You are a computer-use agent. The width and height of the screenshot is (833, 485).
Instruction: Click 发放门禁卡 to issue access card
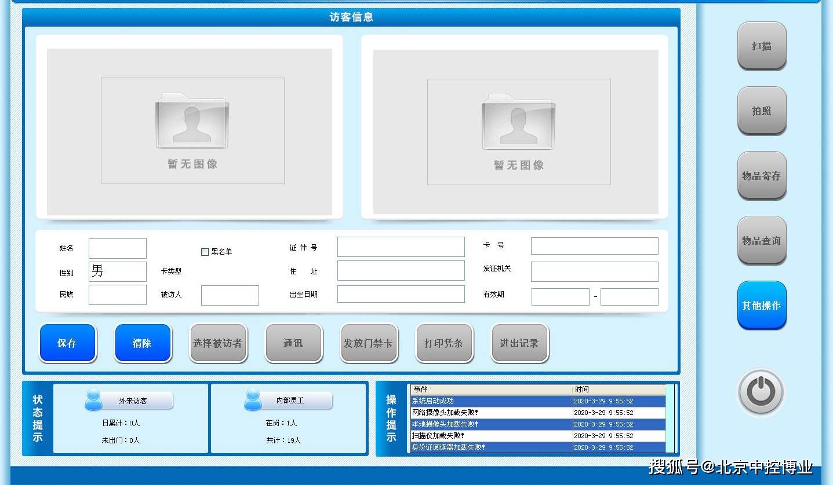(x=369, y=343)
